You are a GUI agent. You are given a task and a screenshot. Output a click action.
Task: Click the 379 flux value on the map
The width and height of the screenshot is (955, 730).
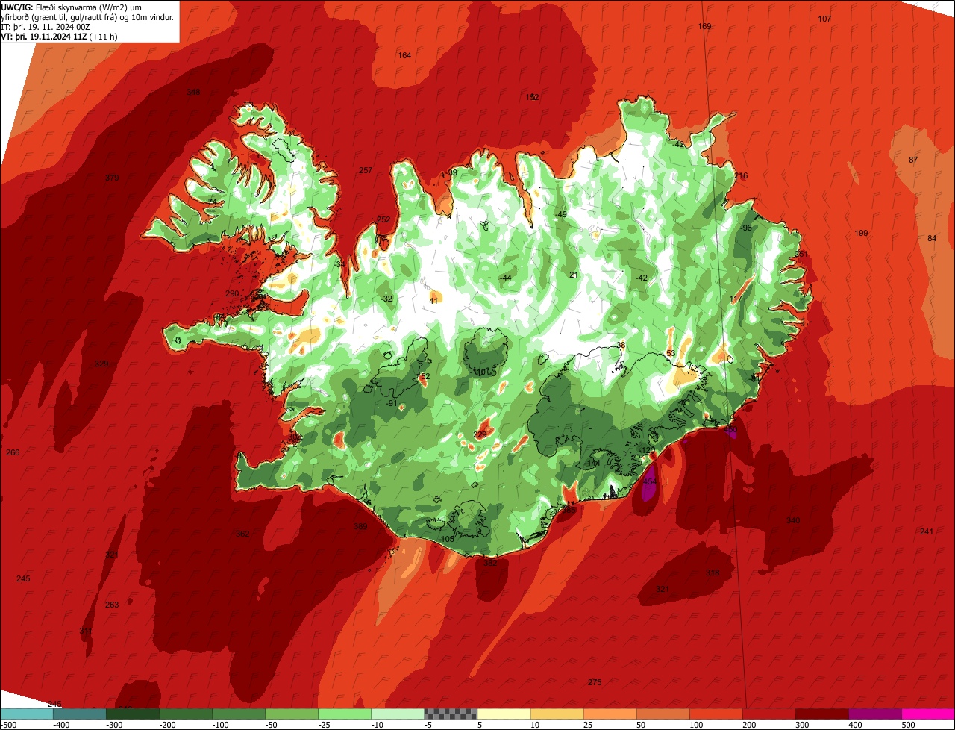click(112, 178)
